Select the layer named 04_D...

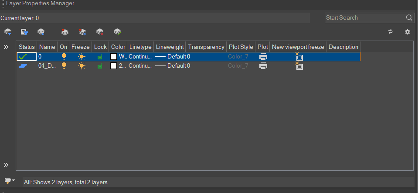click(x=47, y=65)
